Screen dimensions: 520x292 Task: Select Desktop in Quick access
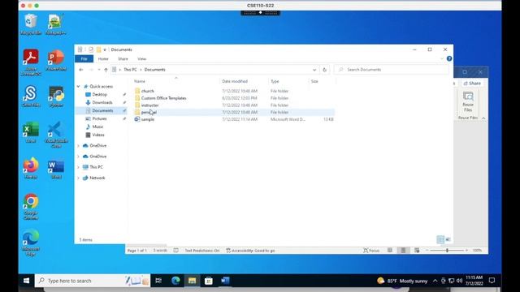[99, 94]
